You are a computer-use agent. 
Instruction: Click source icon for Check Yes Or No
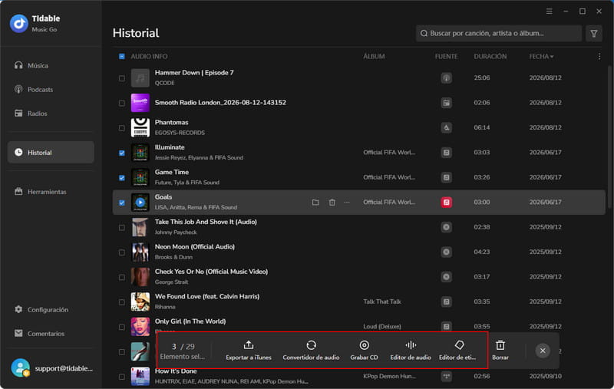click(x=447, y=277)
